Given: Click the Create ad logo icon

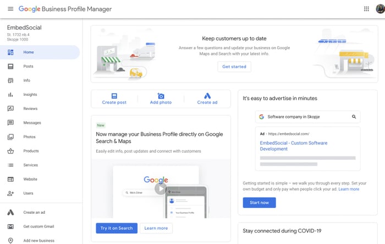Looking at the screenshot, I should point(207,96).
